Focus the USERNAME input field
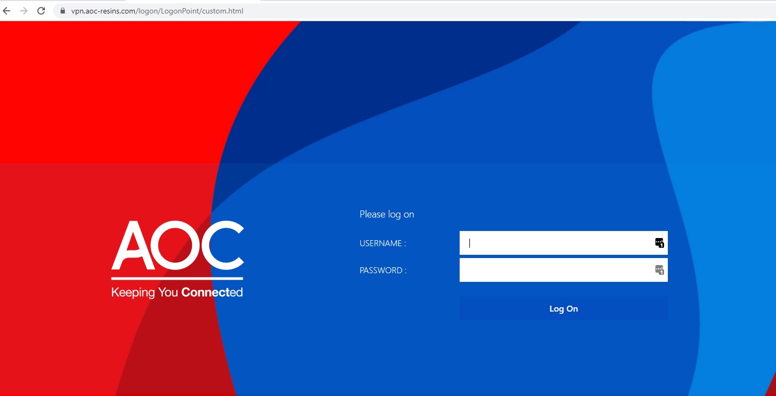Viewport: 776px width, 396px height. [563, 243]
